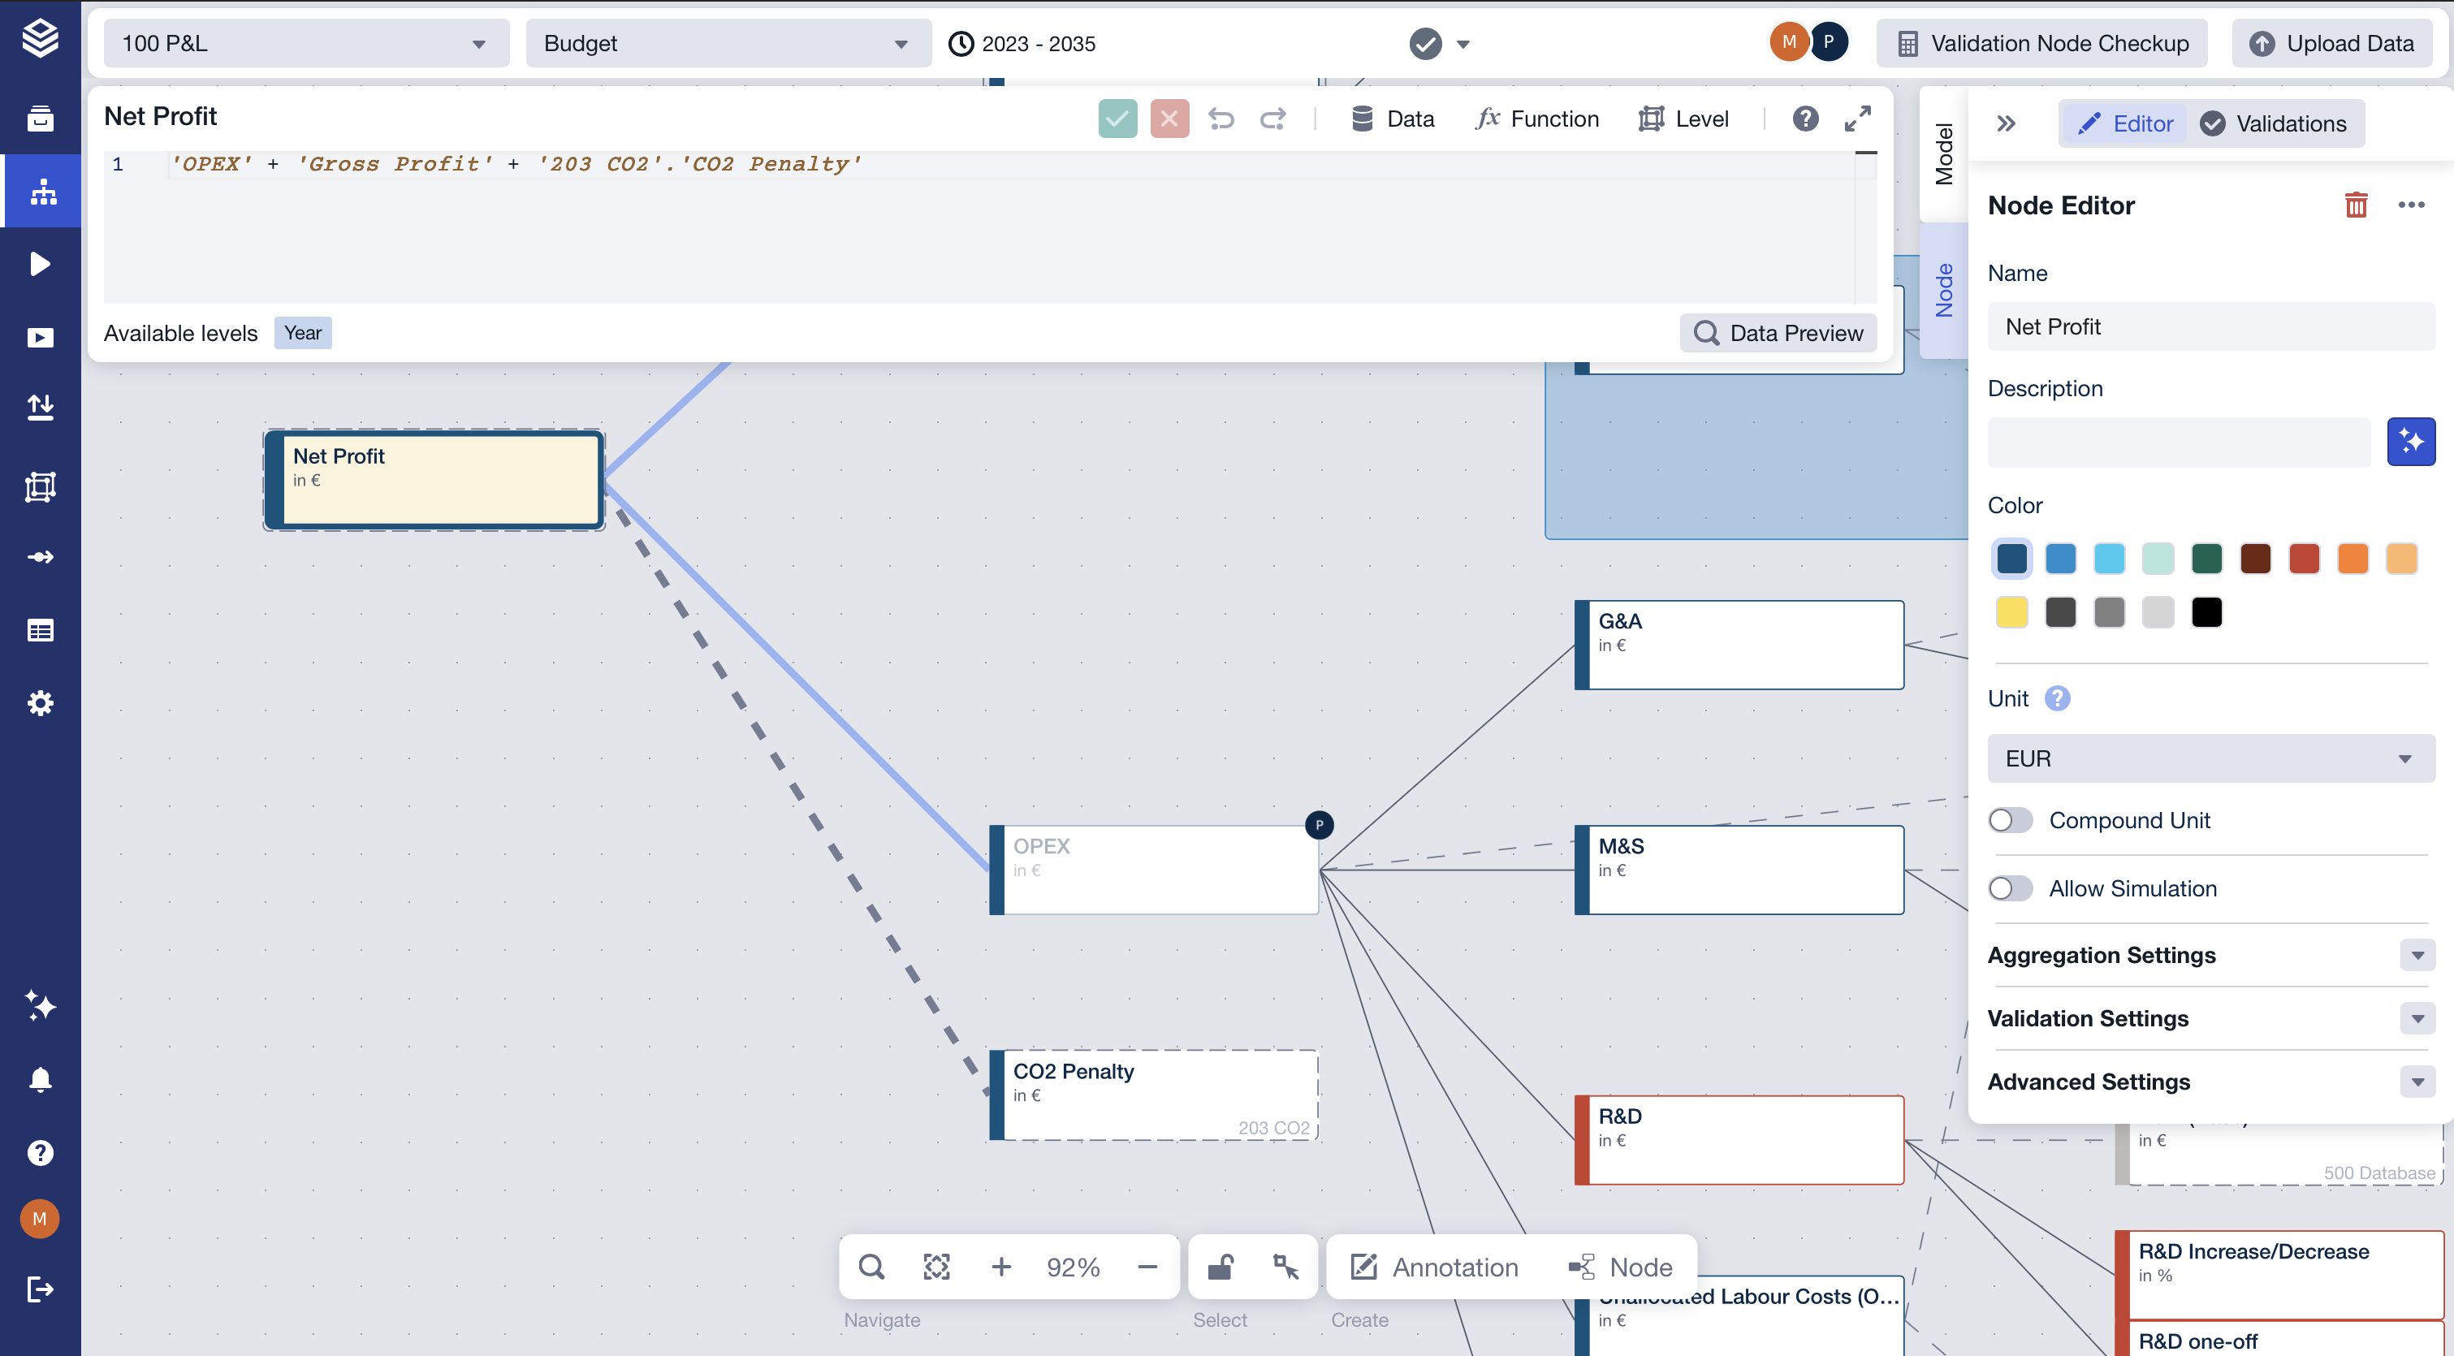This screenshot has width=2454, height=1356.
Task: Open the EUR unit dropdown
Action: pos(2210,759)
